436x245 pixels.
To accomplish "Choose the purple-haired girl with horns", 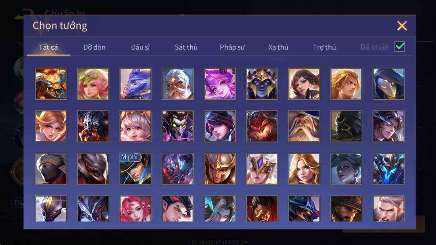I will pos(220,84).
